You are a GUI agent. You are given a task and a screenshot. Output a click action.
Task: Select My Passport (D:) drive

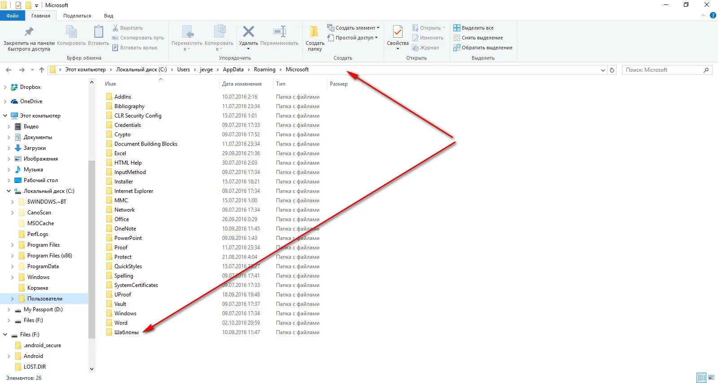tap(43, 309)
